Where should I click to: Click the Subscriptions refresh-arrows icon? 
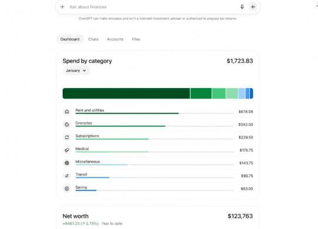click(67, 137)
